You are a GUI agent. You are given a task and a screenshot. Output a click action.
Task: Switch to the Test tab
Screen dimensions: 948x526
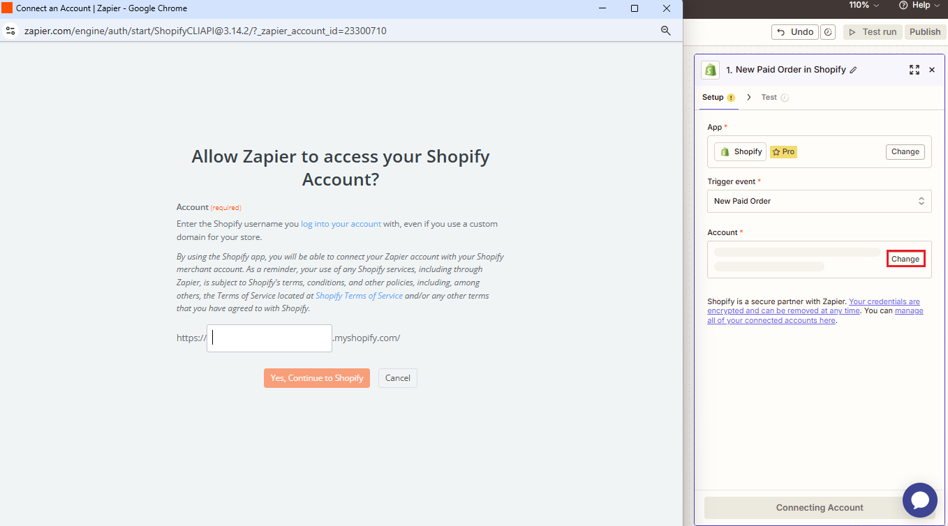click(774, 97)
